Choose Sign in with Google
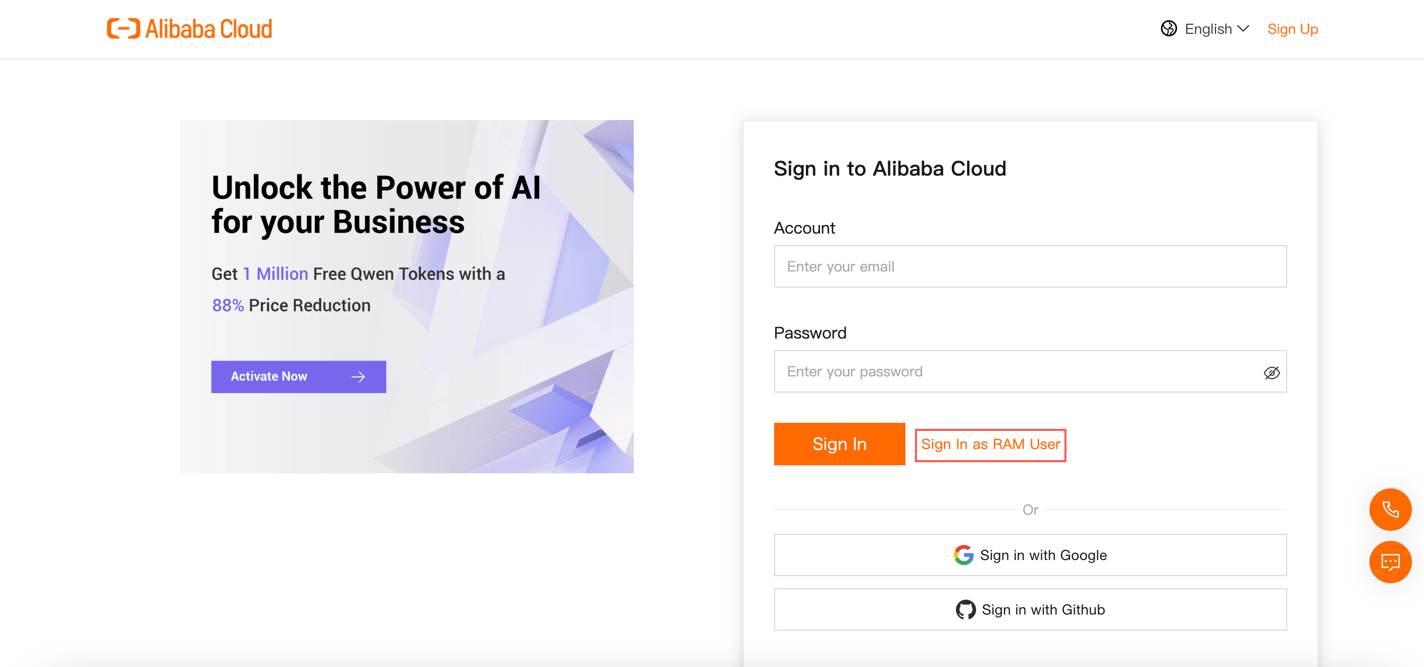Image resolution: width=1424 pixels, height=667 pixels. coord(1030,555)
